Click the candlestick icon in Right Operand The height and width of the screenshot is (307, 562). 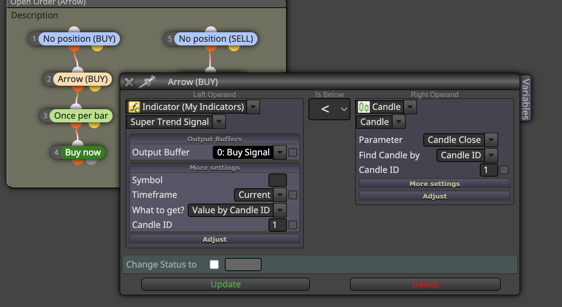pyautogui.click(x=364, y=107)
